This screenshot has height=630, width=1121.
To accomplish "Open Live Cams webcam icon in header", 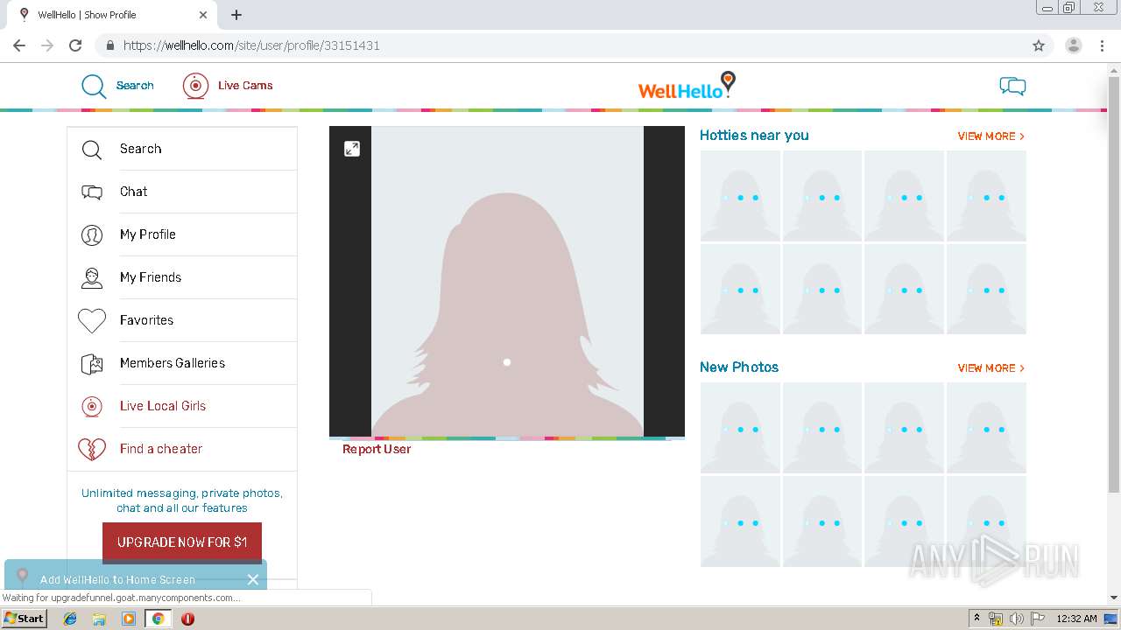I will click(x=195, y=86).
